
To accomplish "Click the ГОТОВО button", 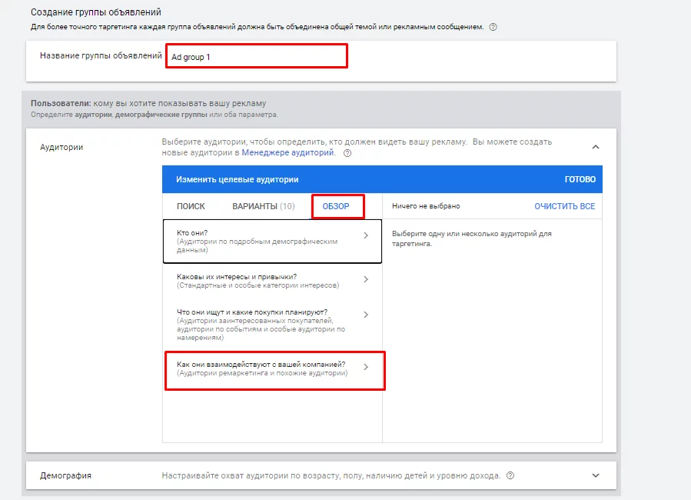I will (580, 179).
